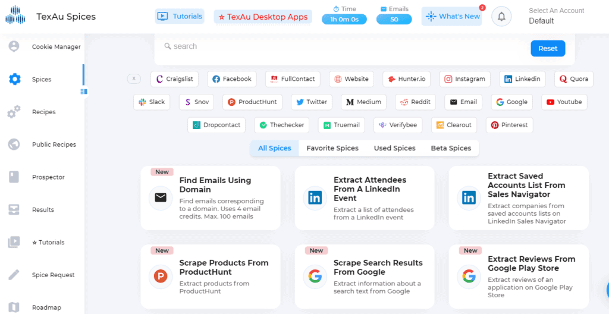609x314 pixels.
Task: Toggle the sidebar collapse icon
Action: [x=84, y=92]
